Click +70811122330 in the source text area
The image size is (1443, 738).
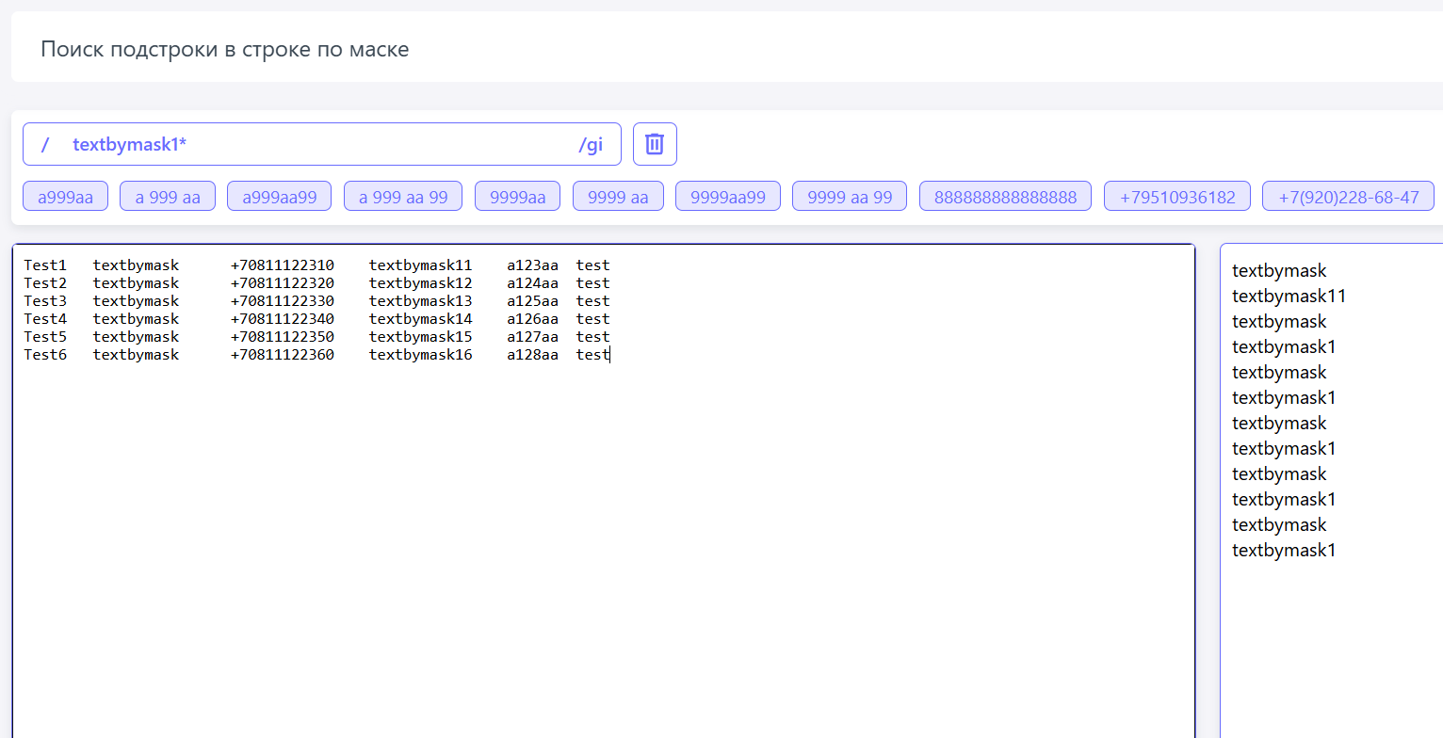(282, 301)
